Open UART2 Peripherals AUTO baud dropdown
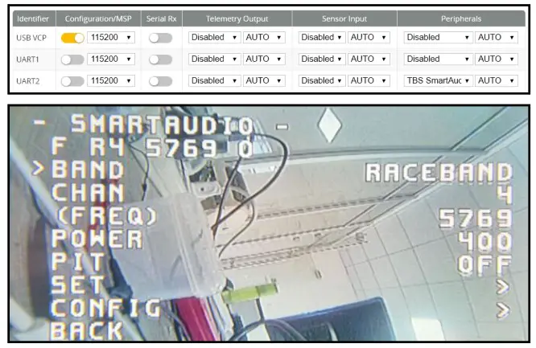The height and width of the screenshot is (348, 536). 497,80
